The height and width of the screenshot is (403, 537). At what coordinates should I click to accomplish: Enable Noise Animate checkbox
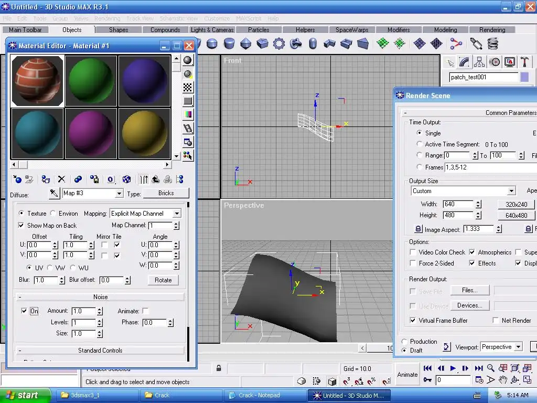tap(146, 311)
